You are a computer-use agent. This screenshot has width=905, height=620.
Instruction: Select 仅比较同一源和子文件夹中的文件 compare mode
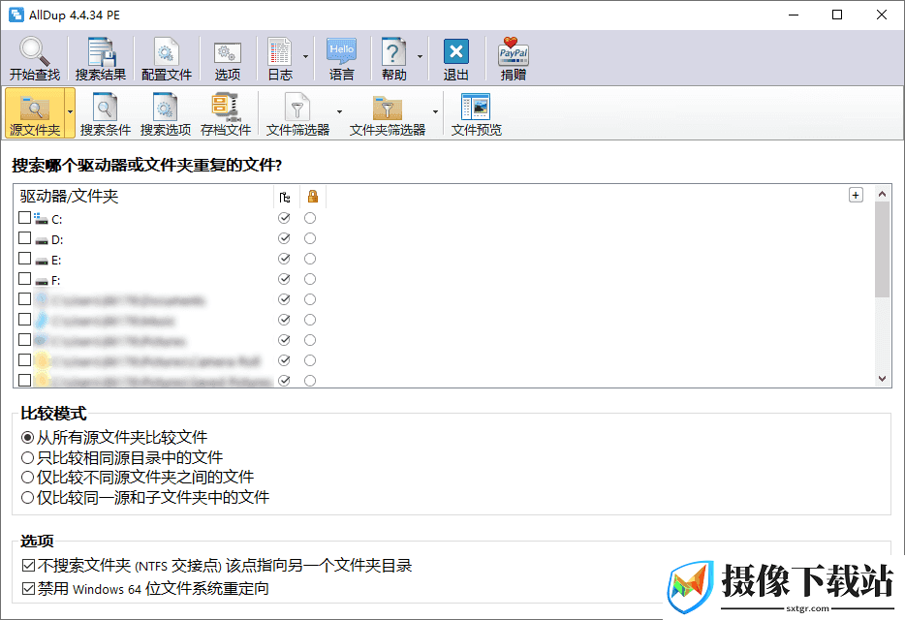click(145, 498)
